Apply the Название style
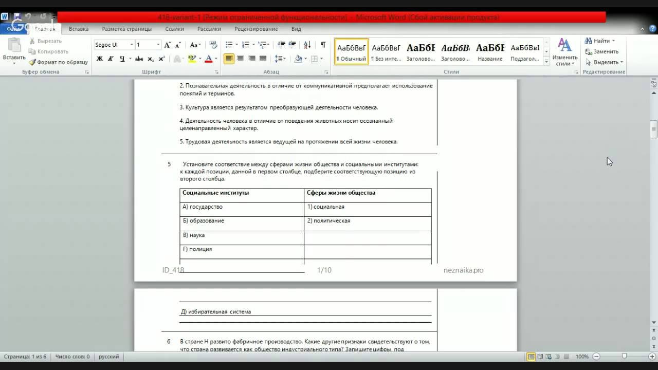The image size is (658, 370). click(490, 51)
